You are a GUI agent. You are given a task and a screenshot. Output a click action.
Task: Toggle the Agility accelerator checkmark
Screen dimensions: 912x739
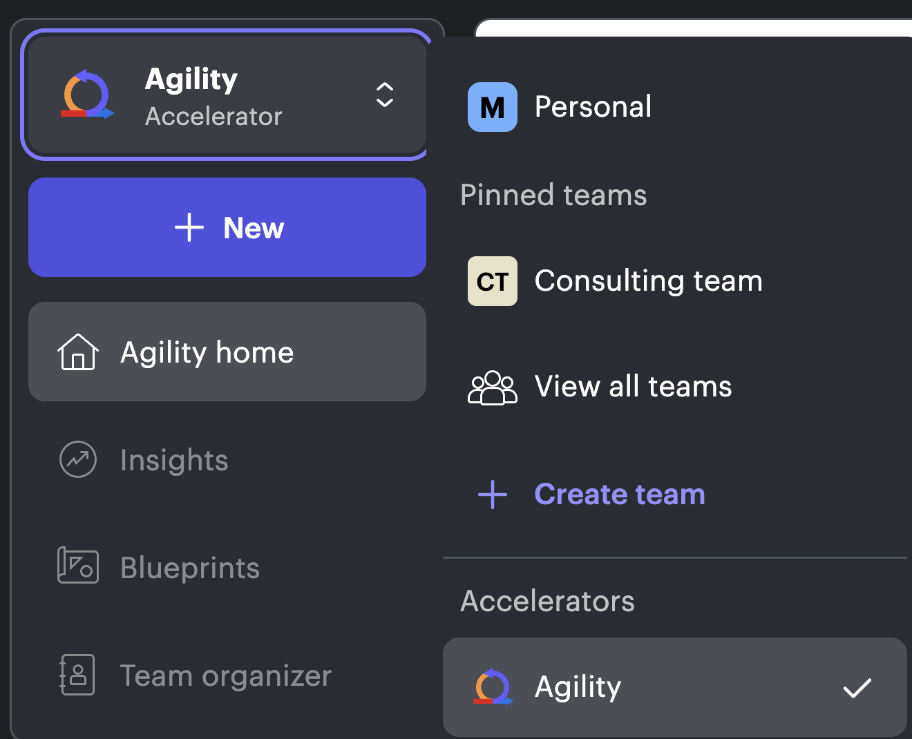pos(858,687)
